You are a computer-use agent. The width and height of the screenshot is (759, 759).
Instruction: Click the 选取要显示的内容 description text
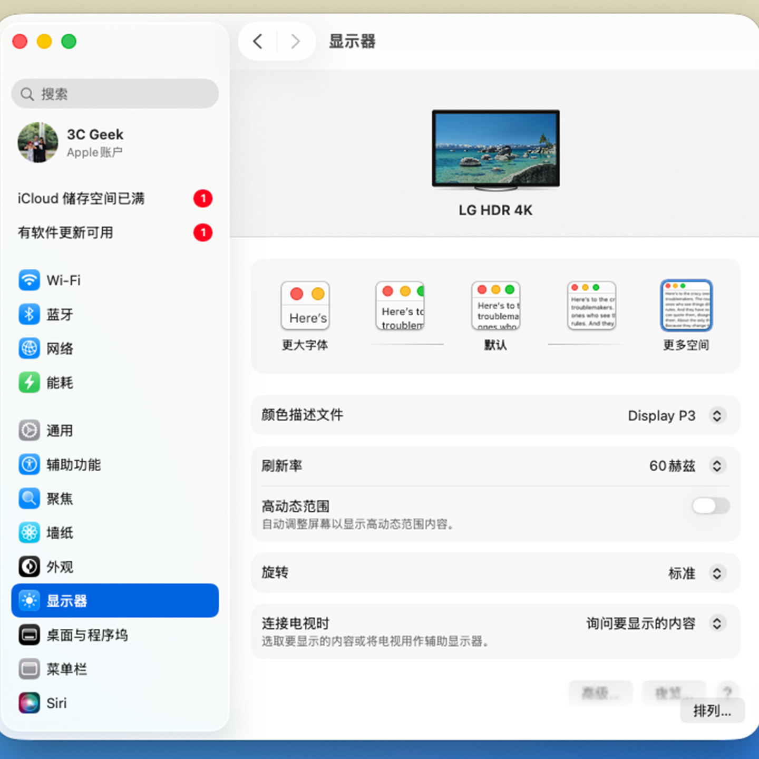coord(375,641)
